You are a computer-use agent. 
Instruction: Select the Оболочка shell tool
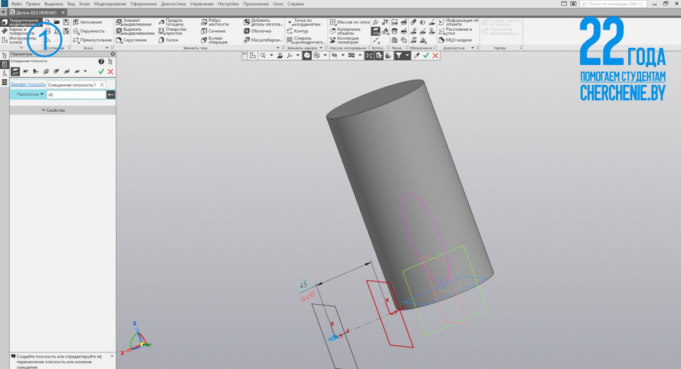(257, 31)
